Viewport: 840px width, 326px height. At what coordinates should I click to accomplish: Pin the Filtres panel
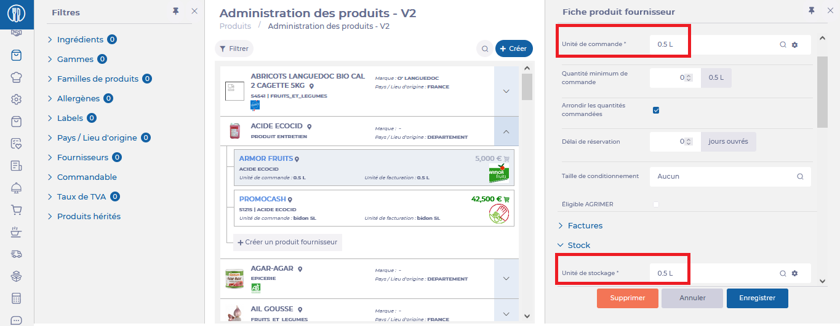[x=177, y=12]
